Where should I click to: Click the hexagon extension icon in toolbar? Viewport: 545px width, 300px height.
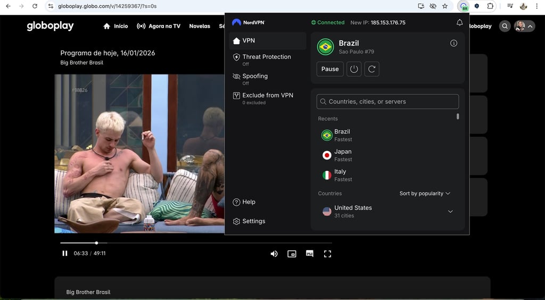click(x=477, y=6)
